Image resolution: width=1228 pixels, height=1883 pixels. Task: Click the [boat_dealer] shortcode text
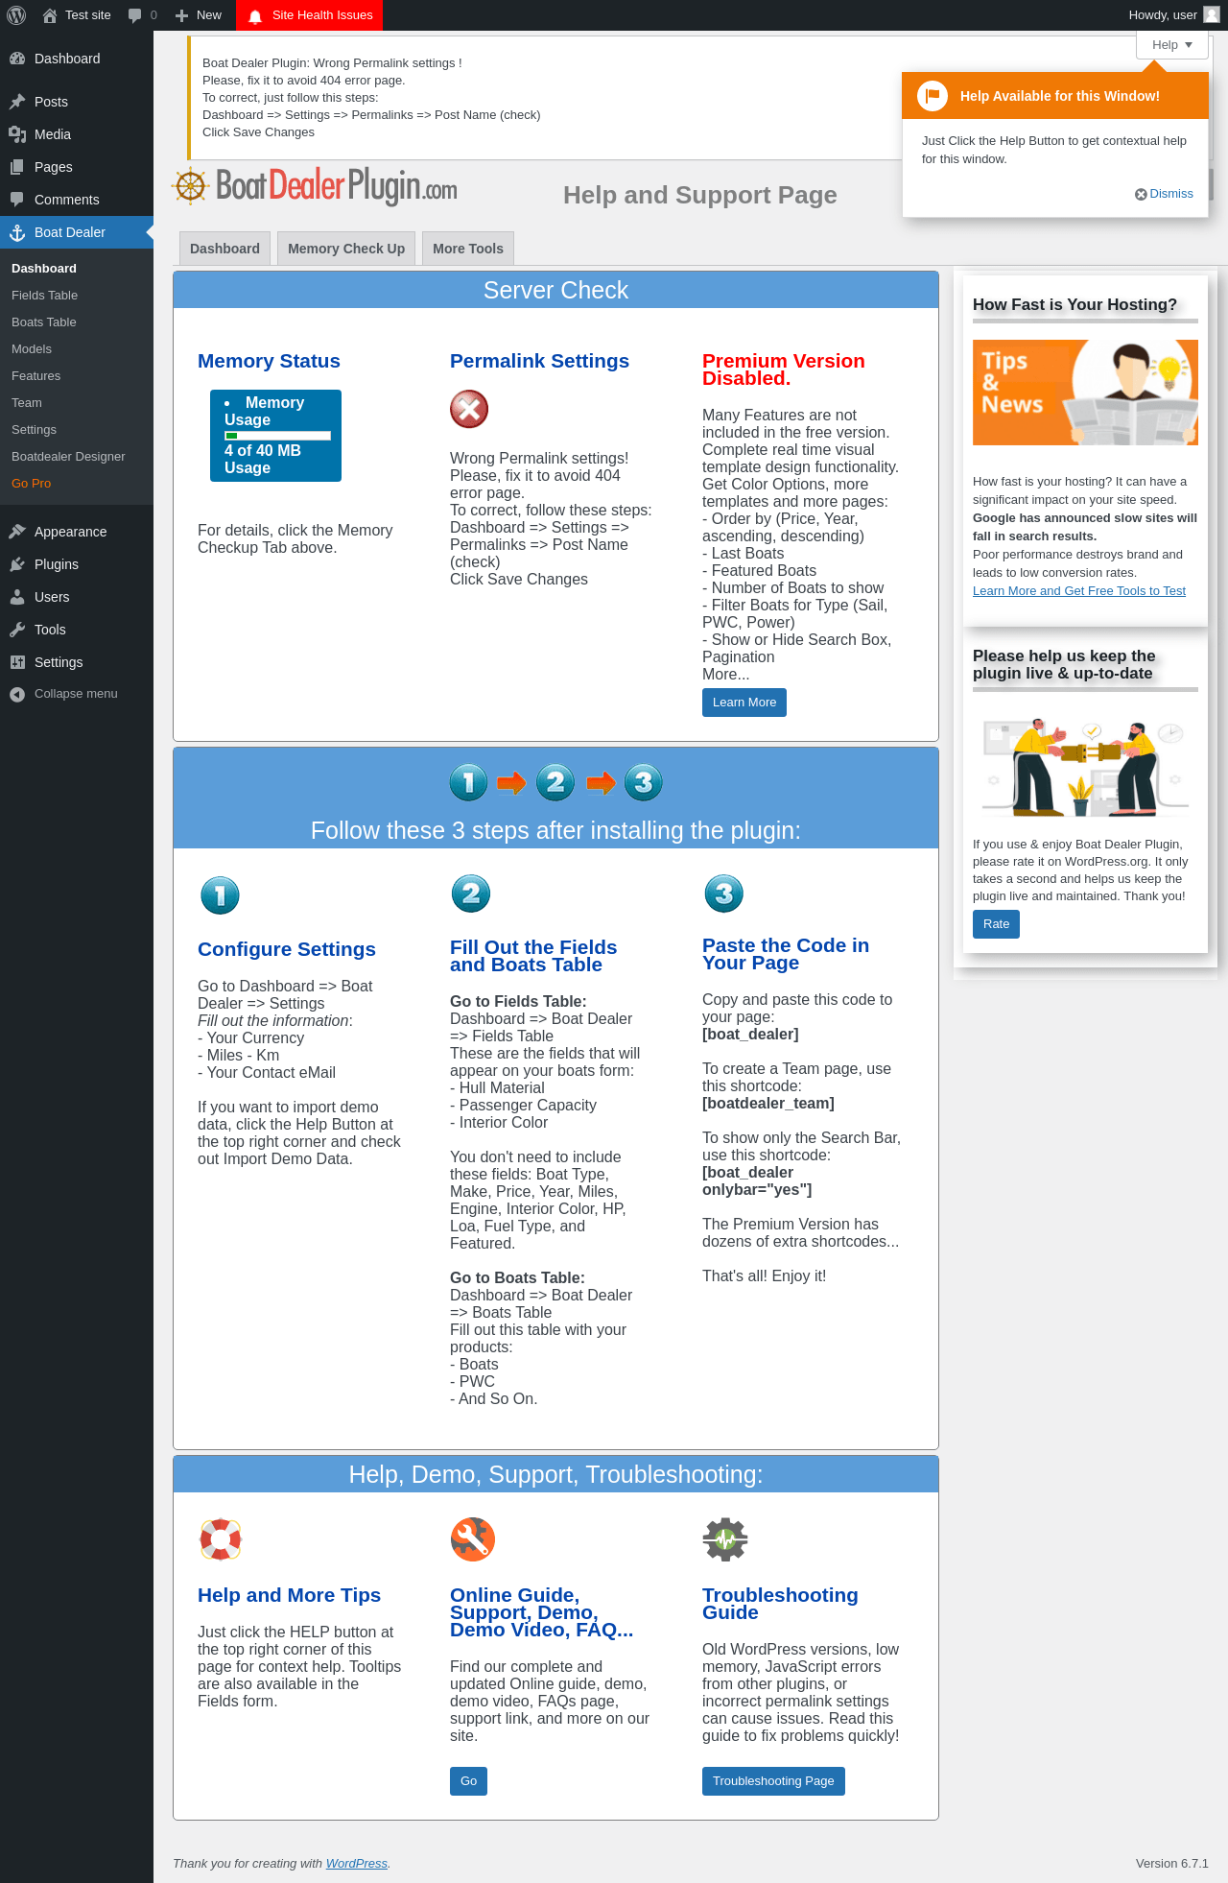pos(750,1035)
